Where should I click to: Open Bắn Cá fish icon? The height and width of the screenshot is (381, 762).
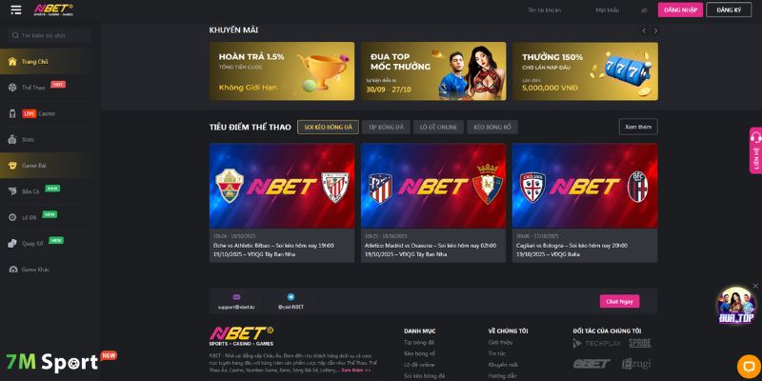pyautogui.click(x=12, y=191)
